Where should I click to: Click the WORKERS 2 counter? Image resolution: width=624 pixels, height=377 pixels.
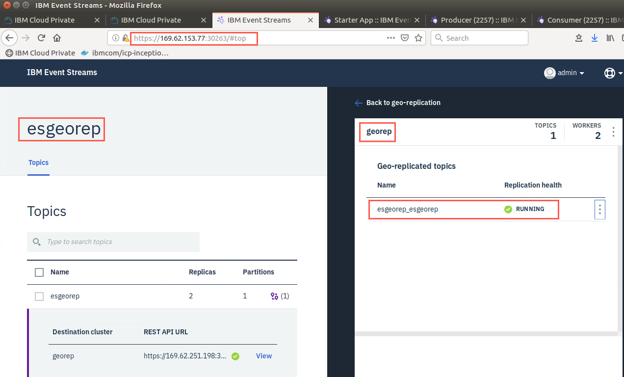pyautogui.click(x=587, y=131)
